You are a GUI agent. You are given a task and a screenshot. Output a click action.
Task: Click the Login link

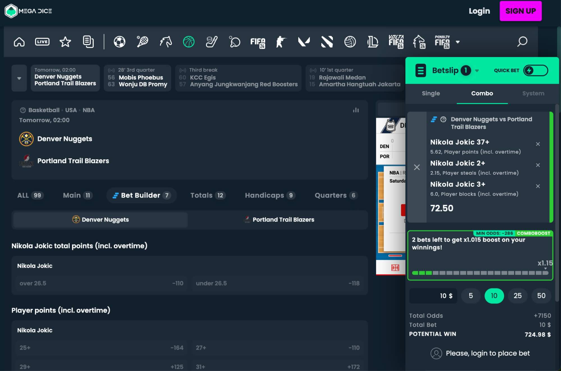[x=479, y=11]
